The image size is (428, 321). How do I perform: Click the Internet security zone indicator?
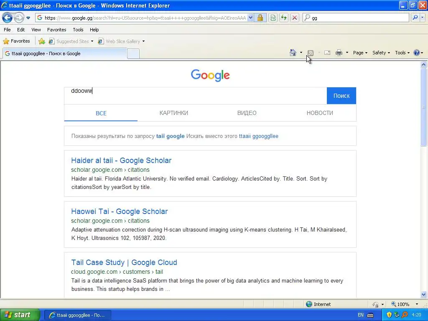tap(318, 304)
